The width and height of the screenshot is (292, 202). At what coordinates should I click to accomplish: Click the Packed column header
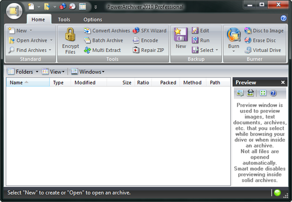click(165, 83)
